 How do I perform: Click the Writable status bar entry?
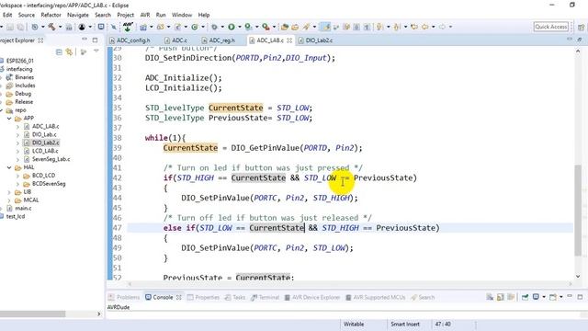click(x=354, y=325)
